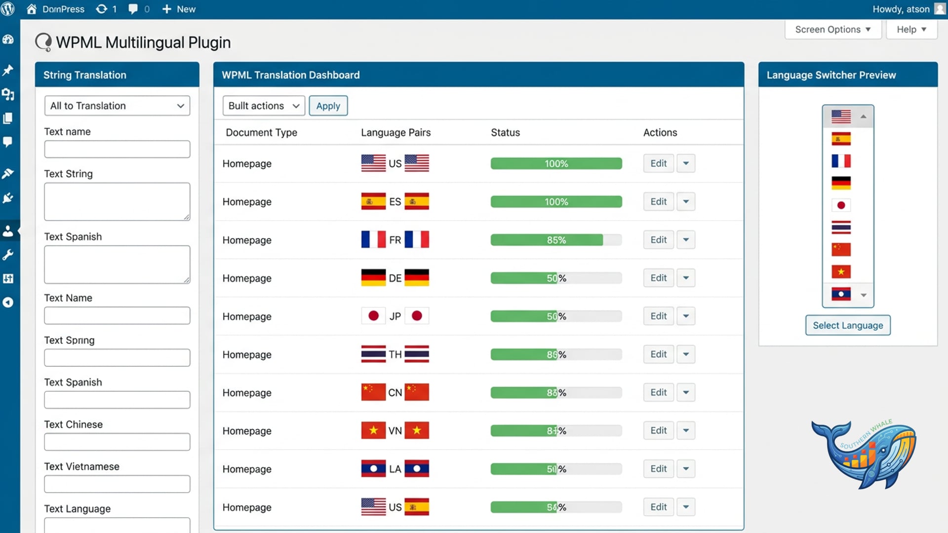Expand the action arrow for the ES row
Image resolution: width=948 pixels, height=533 pixels.
(686, 201)
